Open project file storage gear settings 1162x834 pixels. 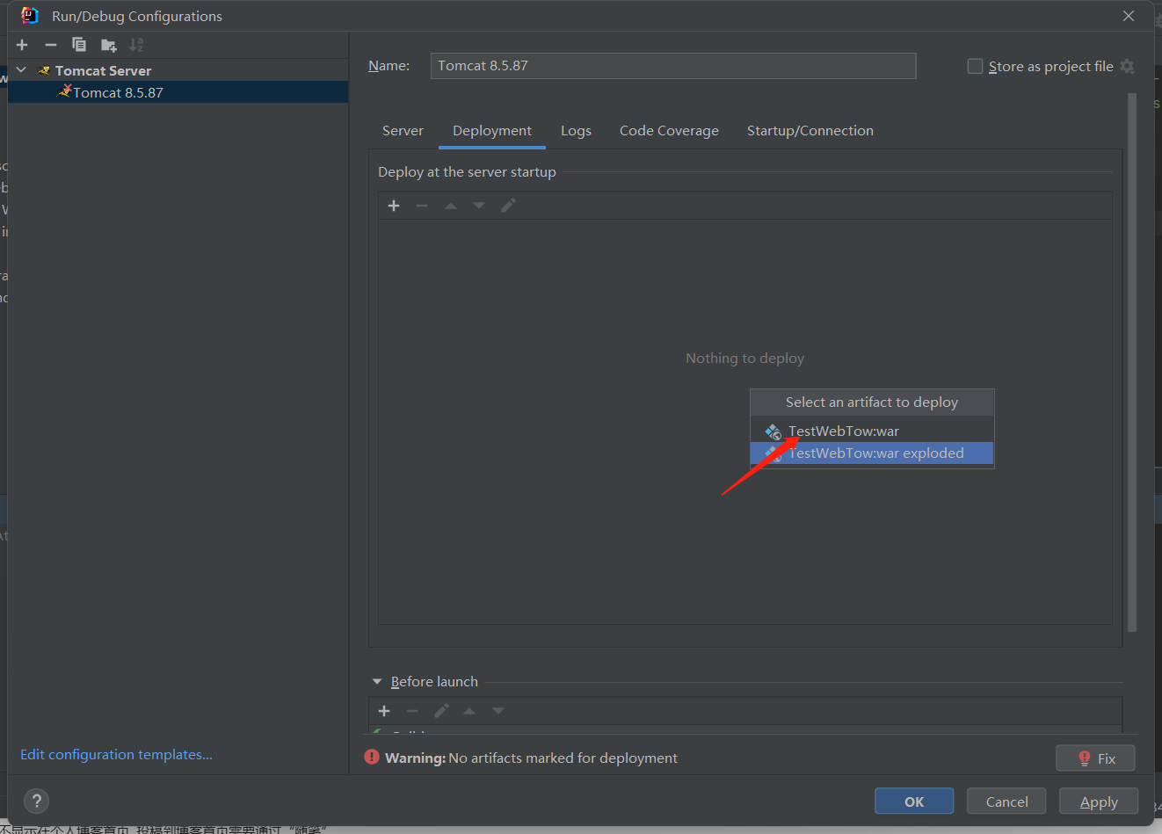tap(1128, 67)
